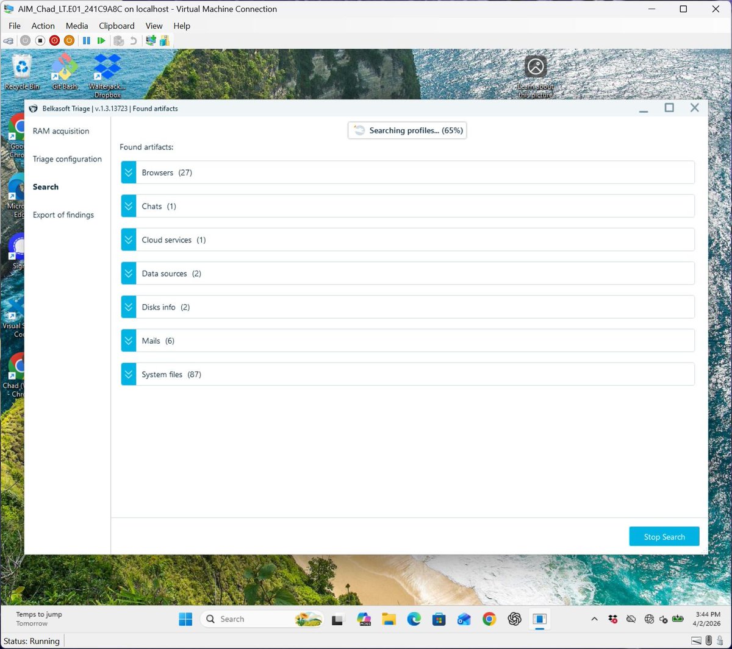Image resolution: width=732 pixels, height=649 pixels.
Task: Open the View menu
Action: pyautogui.click(x=154, y=26)
